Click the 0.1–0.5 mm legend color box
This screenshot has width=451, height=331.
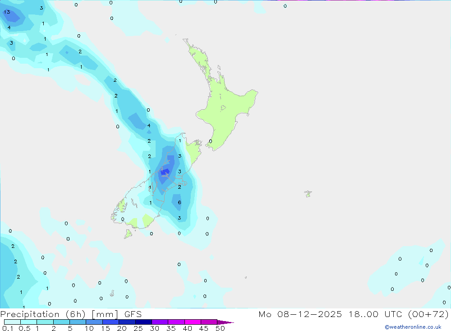click(x=12, y=322)
